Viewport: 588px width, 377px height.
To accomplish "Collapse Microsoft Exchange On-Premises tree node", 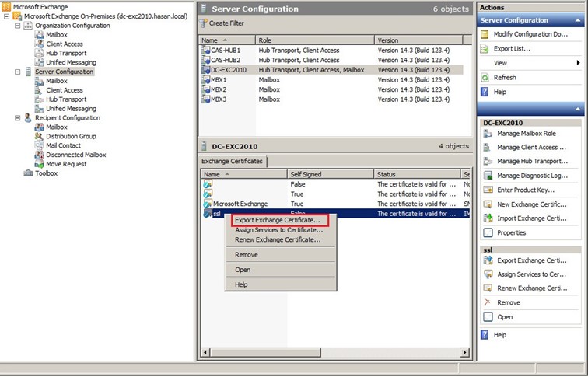I will [x=6, y=16].
